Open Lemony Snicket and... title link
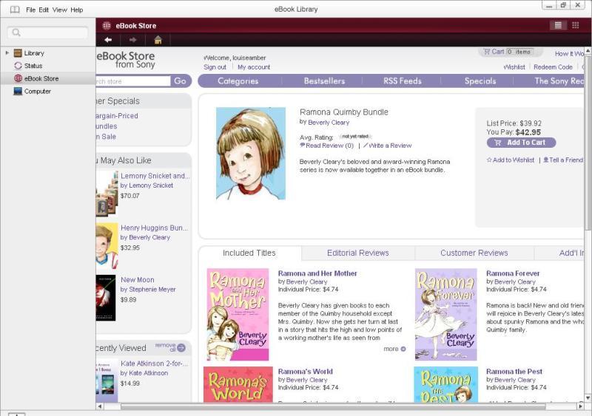The height and width of the screenshot is (416, 592). click(155, 176)
